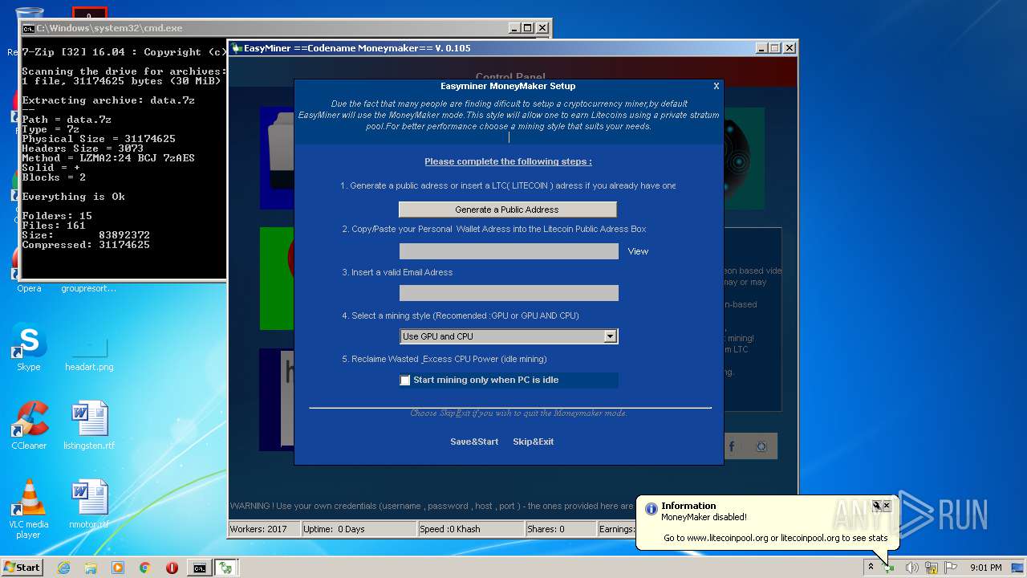Viewport: 1027px width, 578px height.
Task: Open the Skype desktop shortcut
Action: (x=29, y=347)
